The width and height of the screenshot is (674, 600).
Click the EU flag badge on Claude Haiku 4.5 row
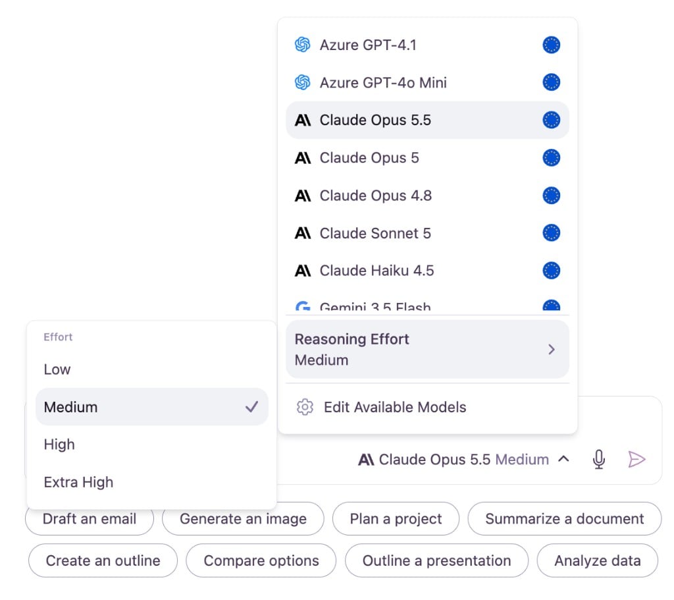point(551,271)
